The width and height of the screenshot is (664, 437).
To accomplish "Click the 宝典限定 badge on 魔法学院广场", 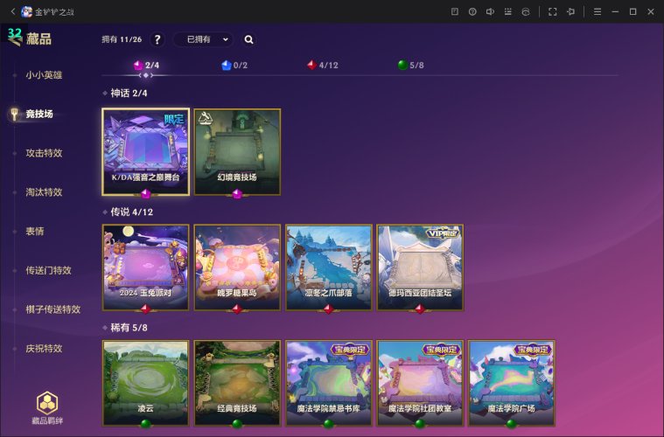I will (x=533, y=350).
